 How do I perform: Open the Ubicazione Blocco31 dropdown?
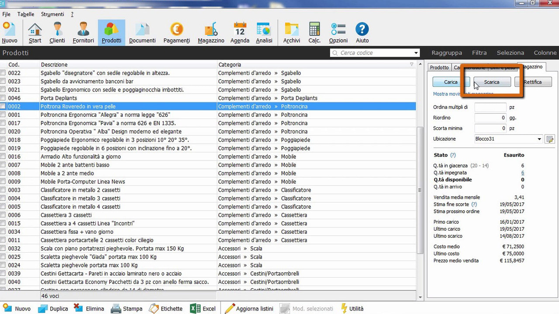coord(539,139)
